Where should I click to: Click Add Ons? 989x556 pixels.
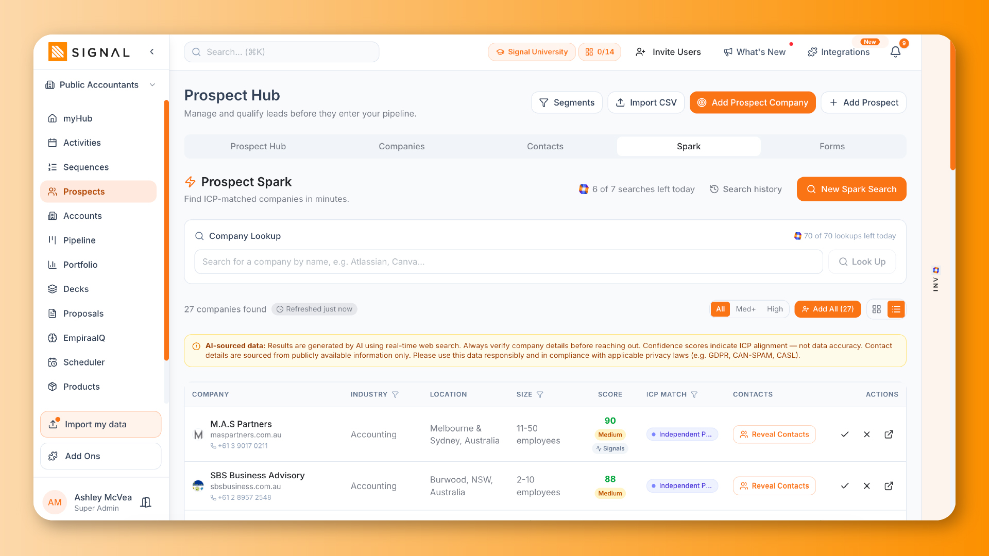pyautogui.click(x=101, y=456)
